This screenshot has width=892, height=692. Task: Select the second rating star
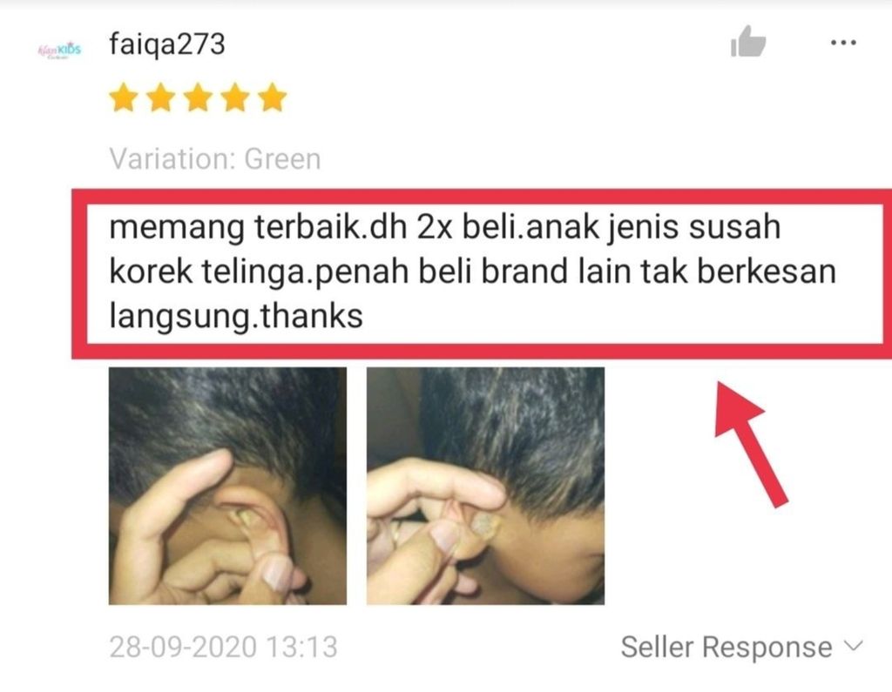click(161, 97)
